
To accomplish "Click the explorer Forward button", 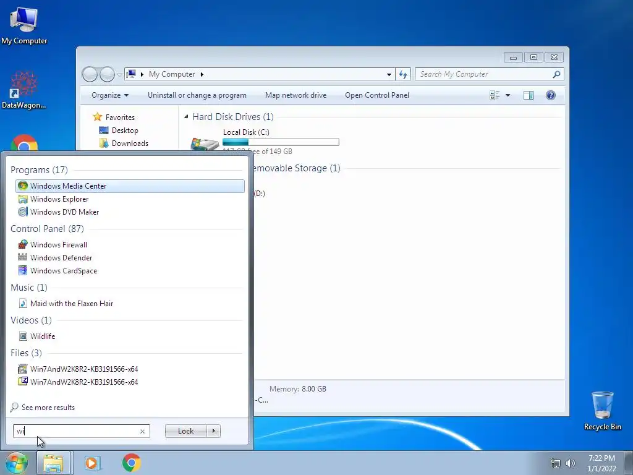I will 107,74.
